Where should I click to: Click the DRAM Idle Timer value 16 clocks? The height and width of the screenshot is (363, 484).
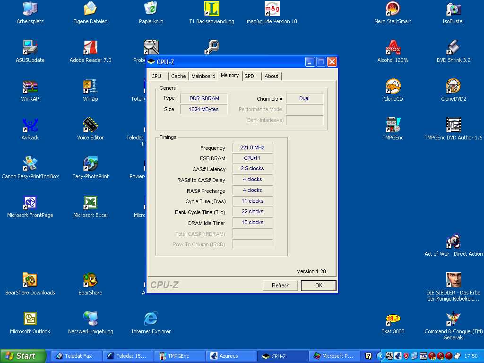coord(252,222)
